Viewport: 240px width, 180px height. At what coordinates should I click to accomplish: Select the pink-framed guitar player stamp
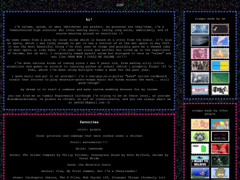tap(200, 53)
